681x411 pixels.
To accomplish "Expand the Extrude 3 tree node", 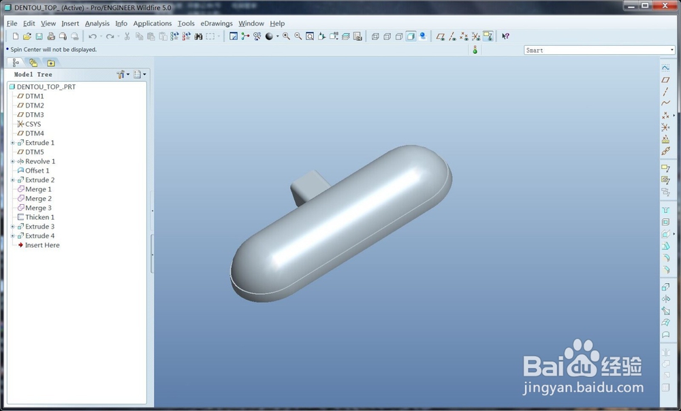I will tap(12, 227).
